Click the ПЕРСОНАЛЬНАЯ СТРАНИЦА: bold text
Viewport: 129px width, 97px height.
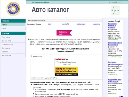point(46,85)
